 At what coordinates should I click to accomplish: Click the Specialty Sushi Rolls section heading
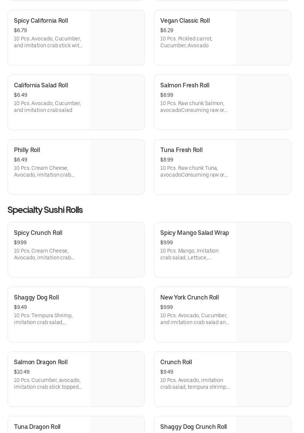coord(45,210)
